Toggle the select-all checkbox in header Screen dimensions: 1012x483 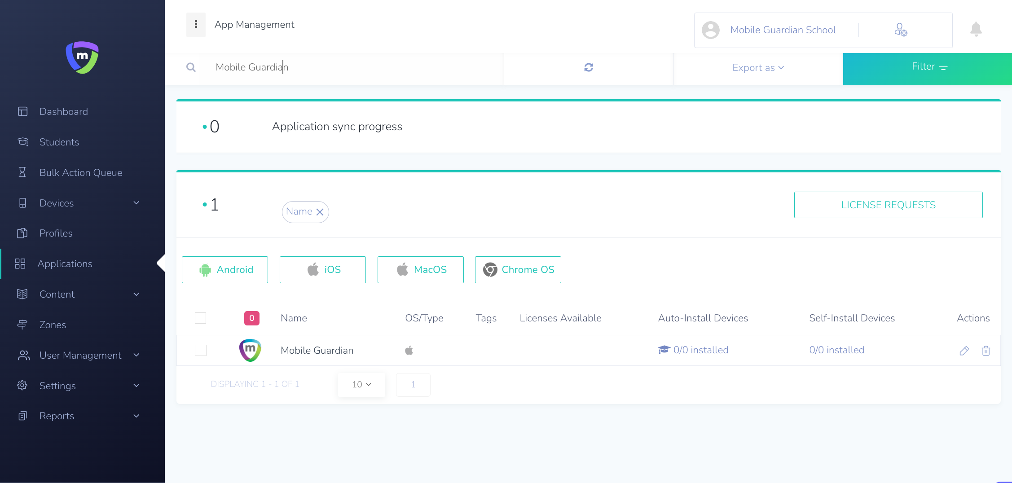[201, 318]
